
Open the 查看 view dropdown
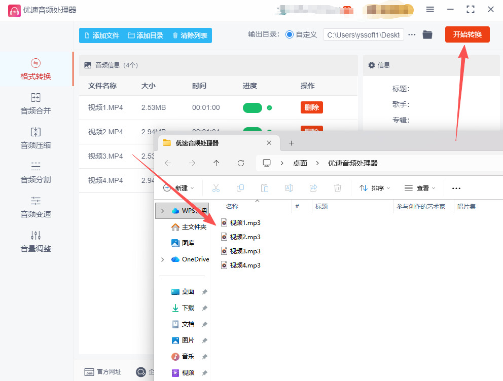tap(420, 188)
